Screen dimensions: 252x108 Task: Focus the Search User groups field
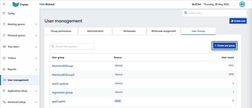point(72,46)
